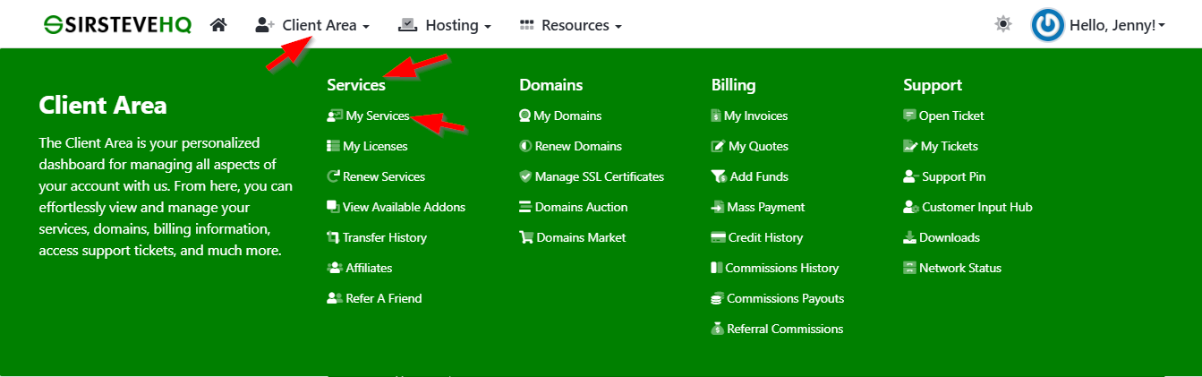Click the Add Funds icon

click(719, 176)
